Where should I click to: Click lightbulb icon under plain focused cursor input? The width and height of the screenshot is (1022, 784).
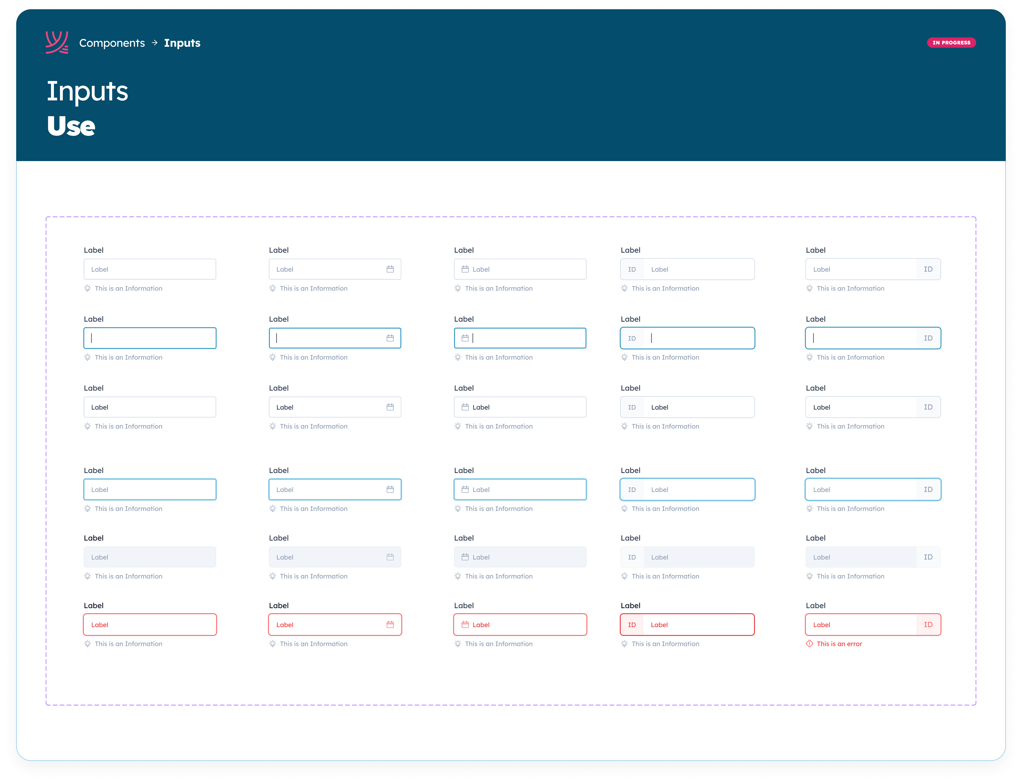tap(87, 357)
